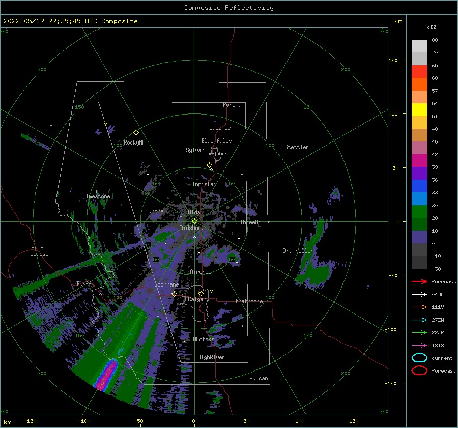This screenshot has width=458, height=428.
Task: Click the Stettler town label
Action: click(x=297, y=147)
